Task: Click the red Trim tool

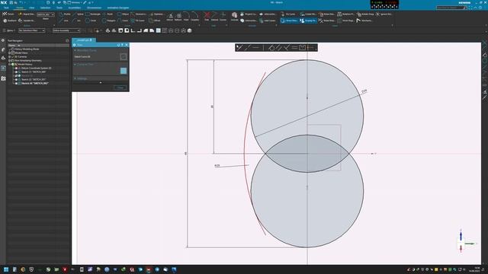Action: (x=207, y=17)
